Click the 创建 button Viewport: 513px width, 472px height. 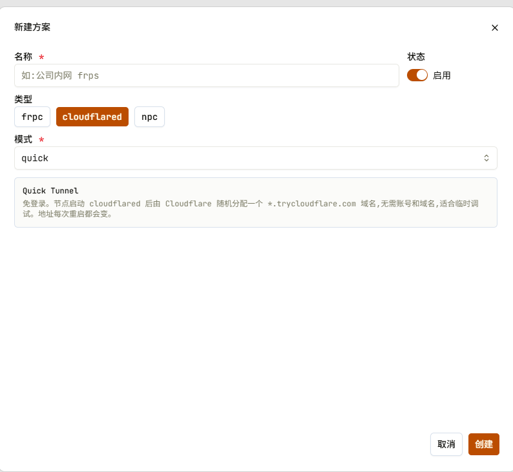[x=483, y=444]
